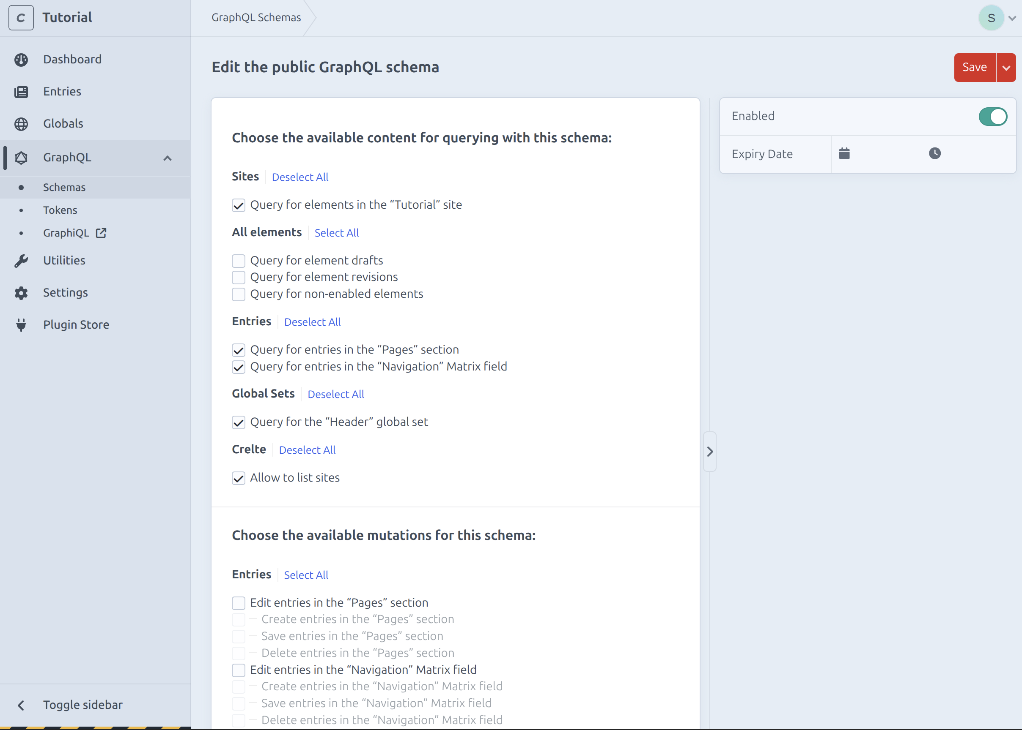Click 'Select All' next to All elements
This screenshot has width=1022, height=730.
336,233
